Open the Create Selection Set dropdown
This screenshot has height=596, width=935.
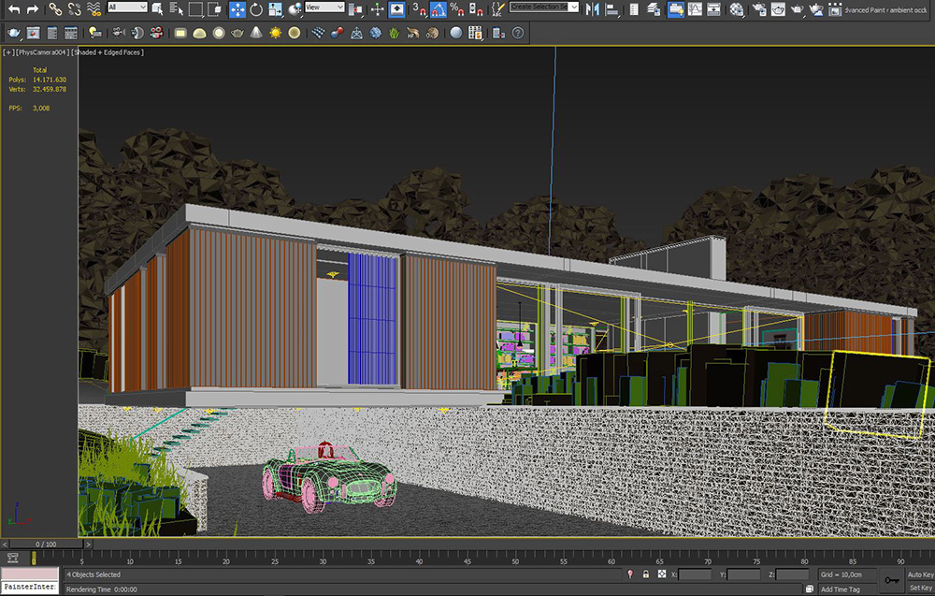pos(544,7)
